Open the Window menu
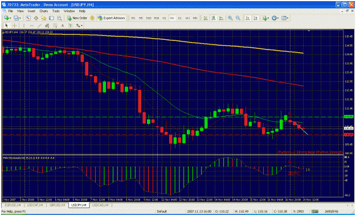This screenshot has width=356, height=215. (x=69, y=11)
